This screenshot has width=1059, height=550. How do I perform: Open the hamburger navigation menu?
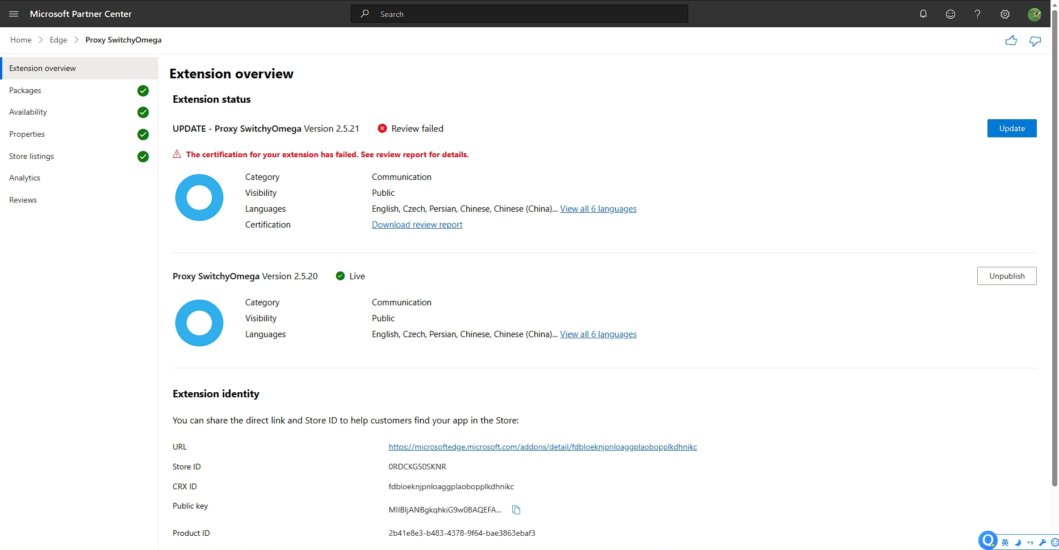[x=14, y=14]
